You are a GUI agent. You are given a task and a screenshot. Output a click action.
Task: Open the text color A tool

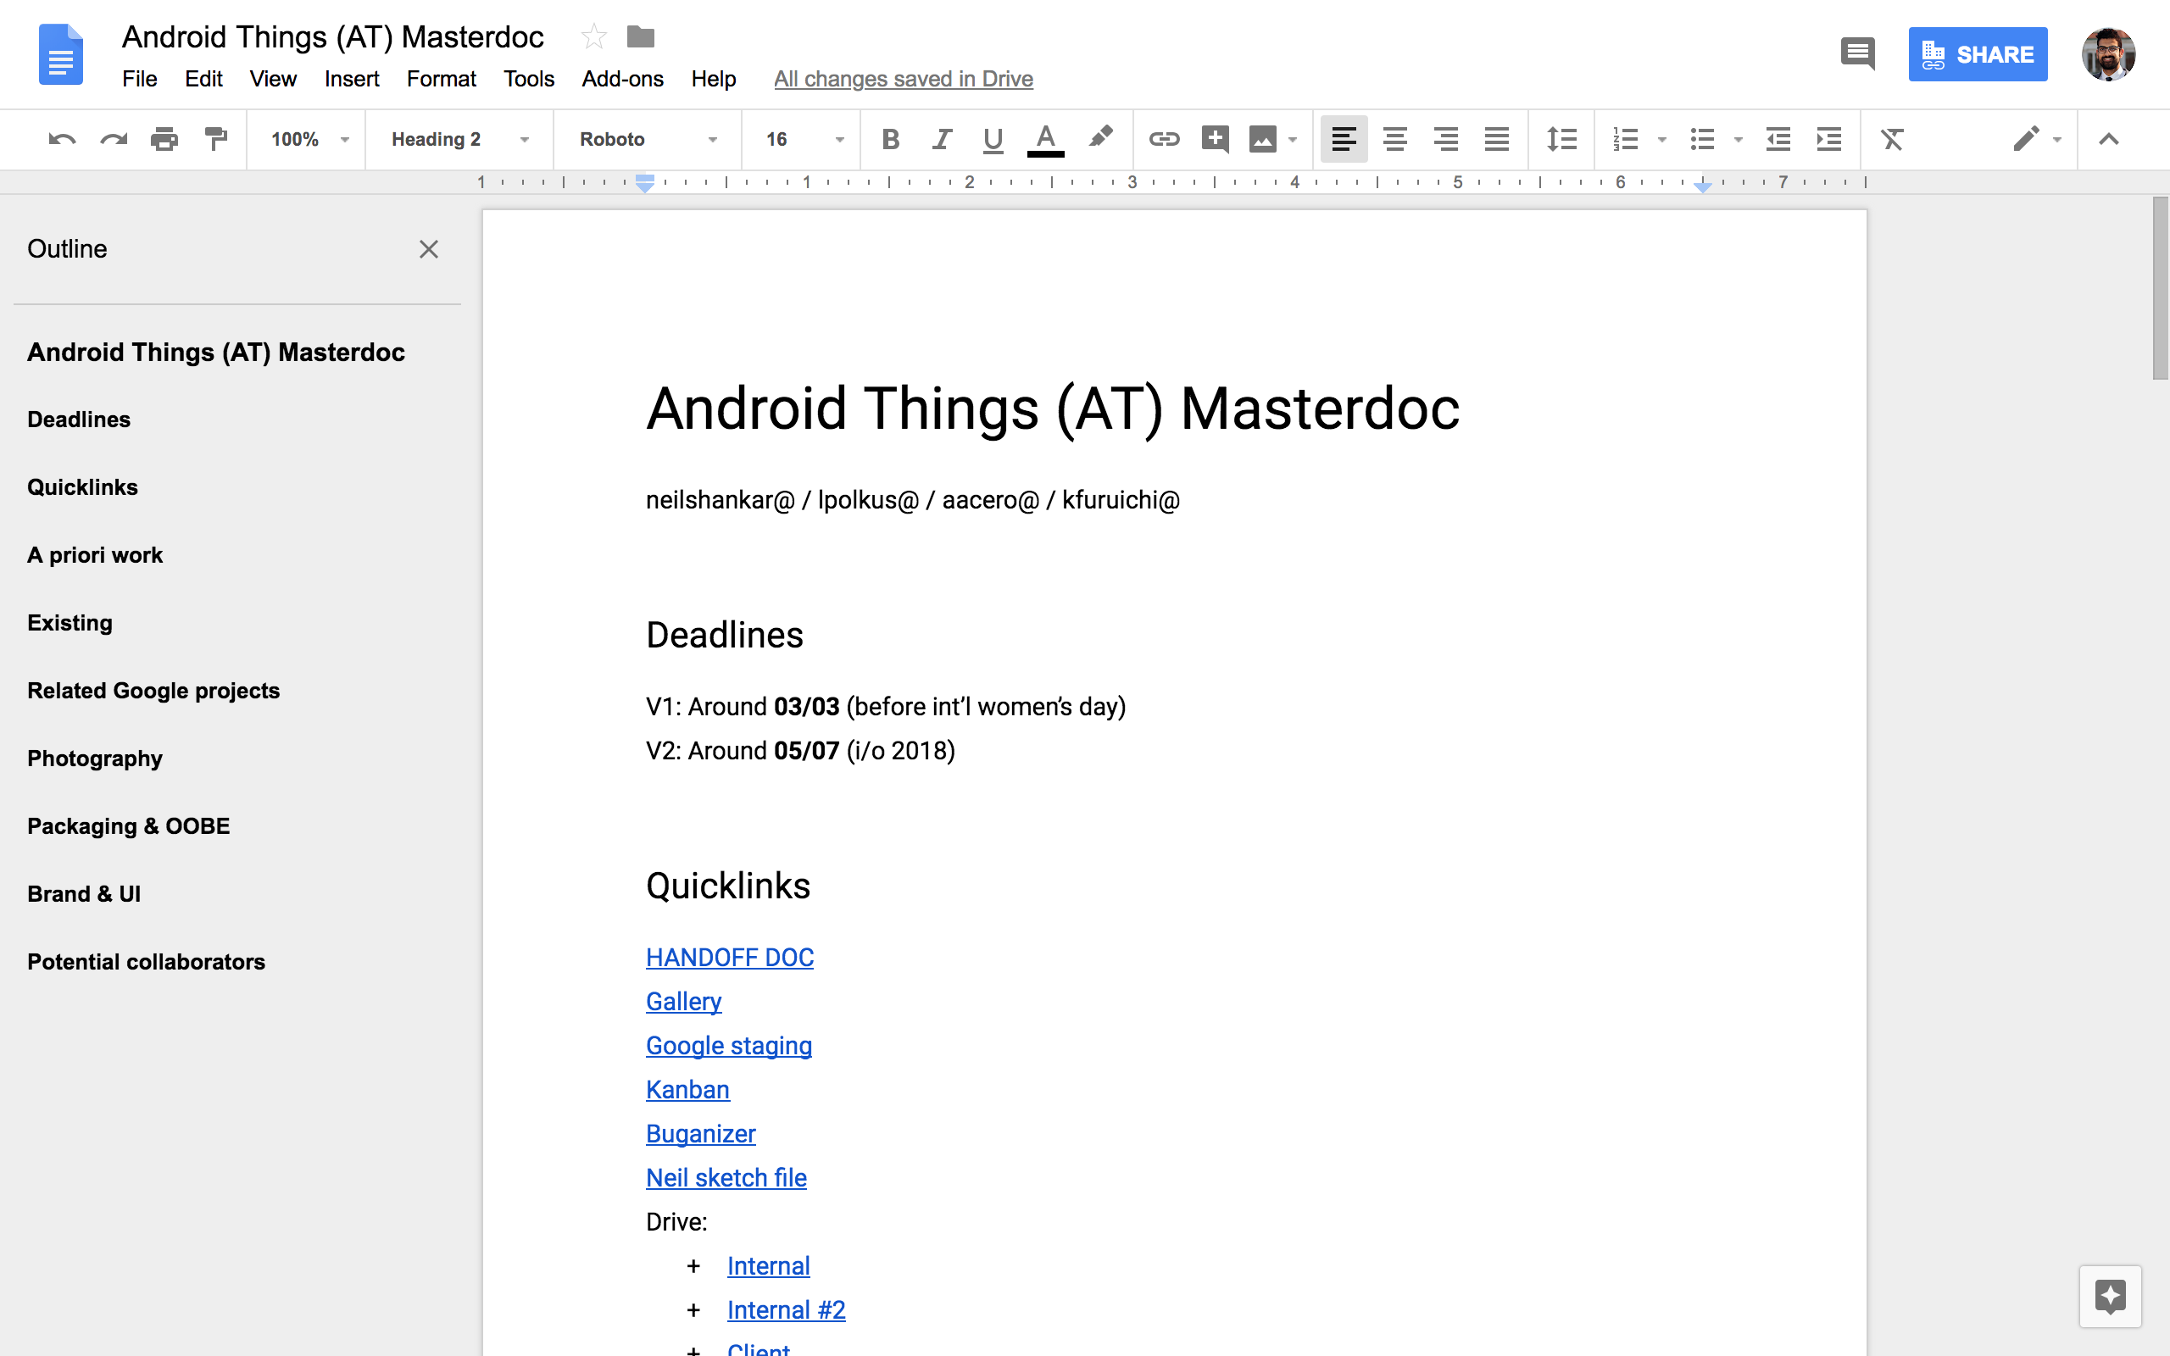pos(1044,140)
